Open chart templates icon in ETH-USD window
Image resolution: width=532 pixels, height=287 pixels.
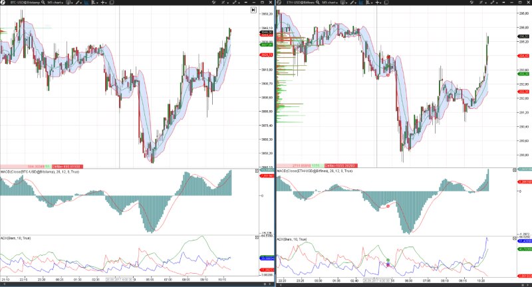tap(343, 3)
